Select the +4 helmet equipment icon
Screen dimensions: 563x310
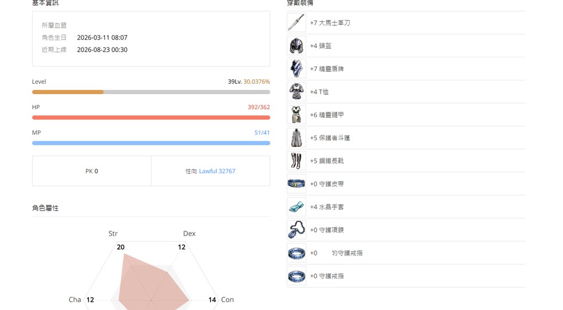296,46
